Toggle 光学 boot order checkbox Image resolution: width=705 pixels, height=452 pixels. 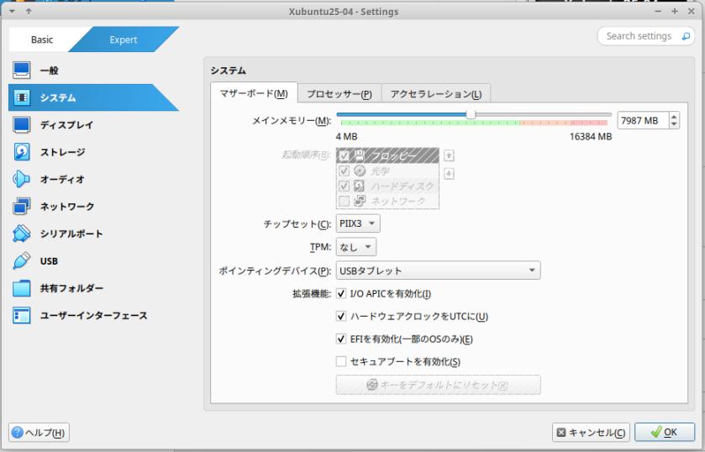click(344, 171)
